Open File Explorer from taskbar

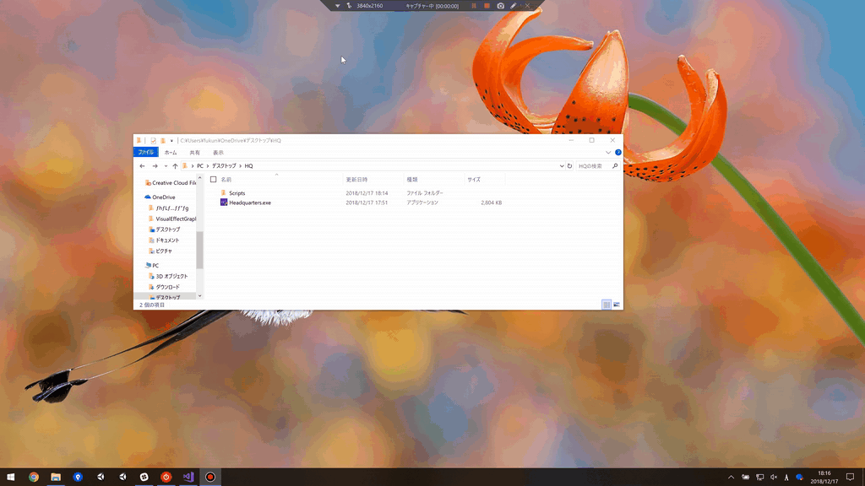click(56, 478)
